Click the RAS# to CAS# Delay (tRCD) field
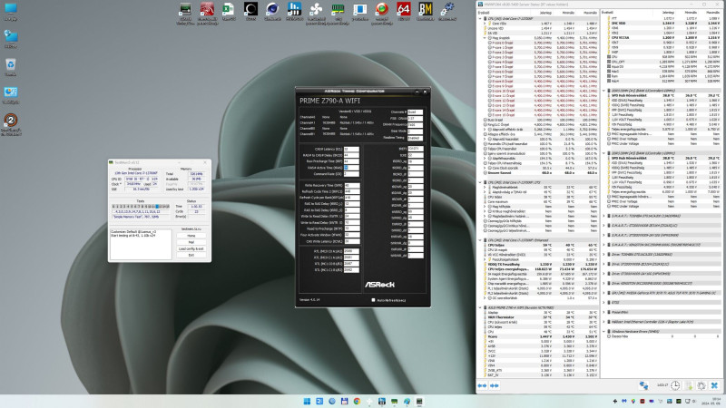The height and width of the screenshot is (408, 726). click(x=351, y=155)
